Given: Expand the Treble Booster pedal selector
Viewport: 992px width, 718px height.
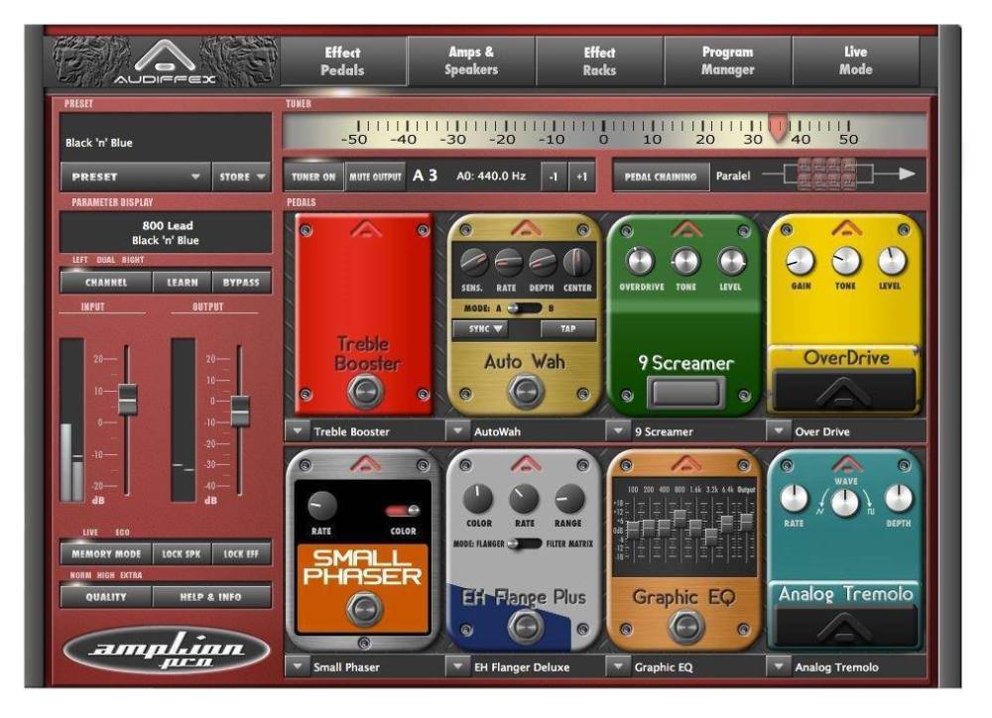Looking at the screenshot, I should [x=298, y=431].
